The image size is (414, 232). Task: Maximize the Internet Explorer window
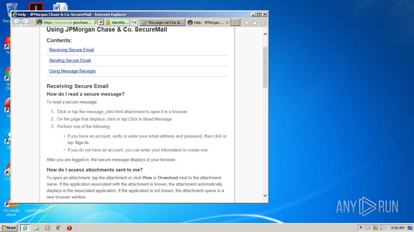tap(259, 15)
